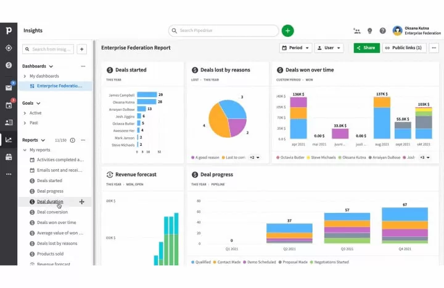The height and width of the screenshot is (288, 444).
Task: Click the plus button beside insights search
Action: [x=82, y=49]
